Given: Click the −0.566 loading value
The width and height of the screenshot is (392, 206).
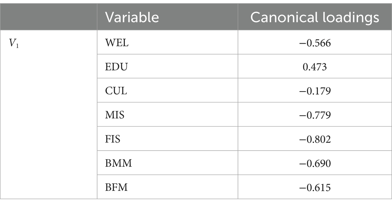Looking at the screenshot, I should [315, 43].
